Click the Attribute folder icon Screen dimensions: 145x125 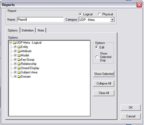coord(19,51)
